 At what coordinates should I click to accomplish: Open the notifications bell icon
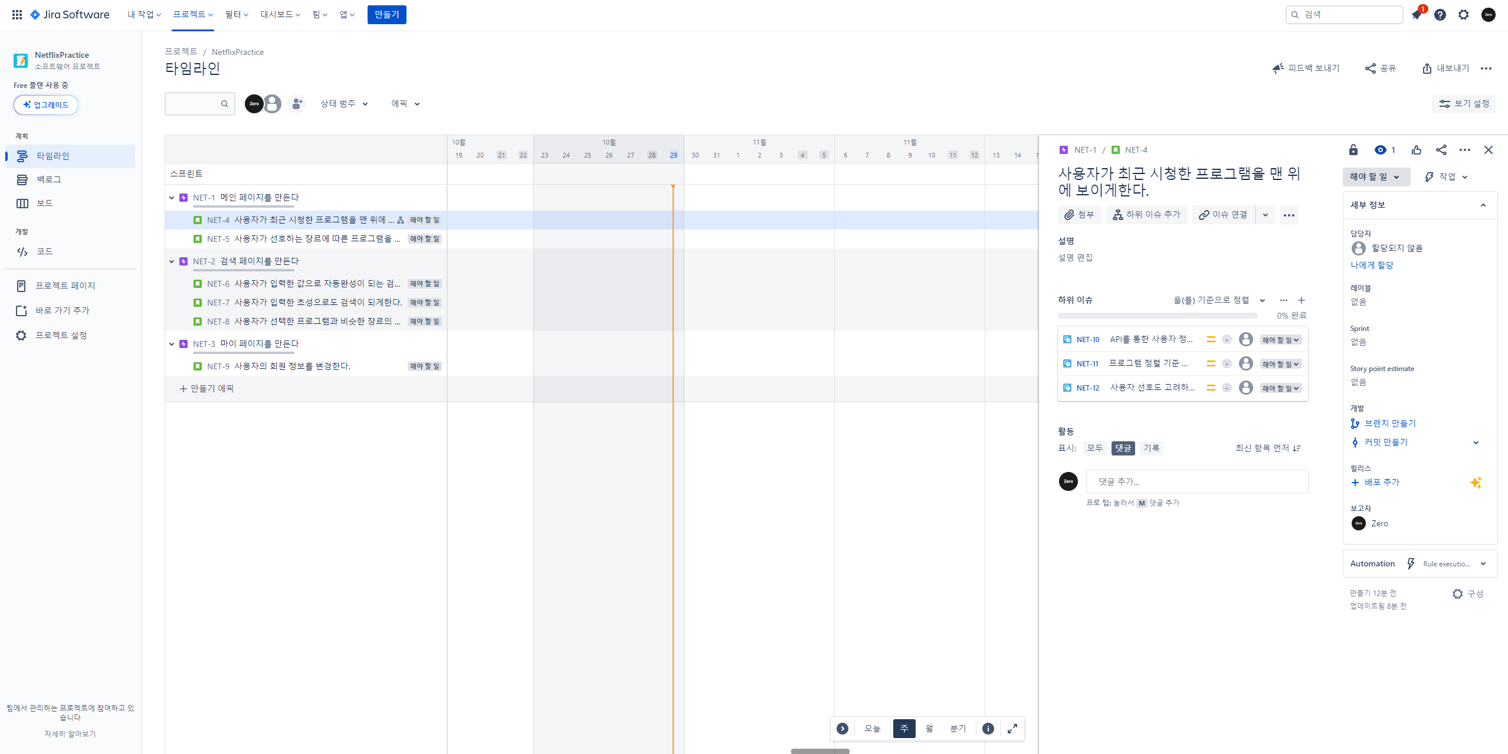[x=1417, y=15]
